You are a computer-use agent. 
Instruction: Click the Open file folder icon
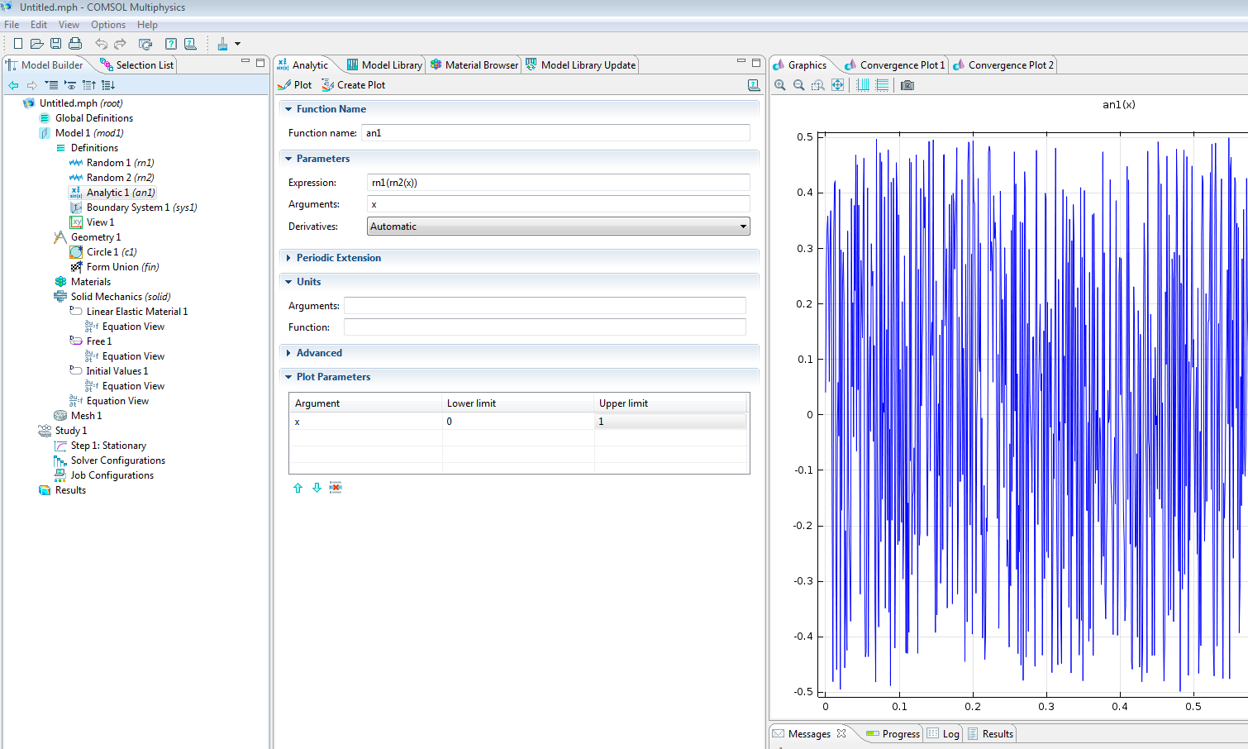coord(36,44)
